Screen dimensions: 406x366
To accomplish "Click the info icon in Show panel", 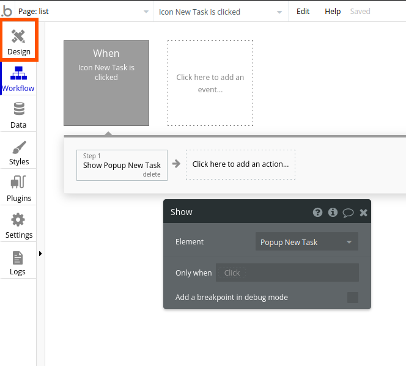I will (333, 213).
